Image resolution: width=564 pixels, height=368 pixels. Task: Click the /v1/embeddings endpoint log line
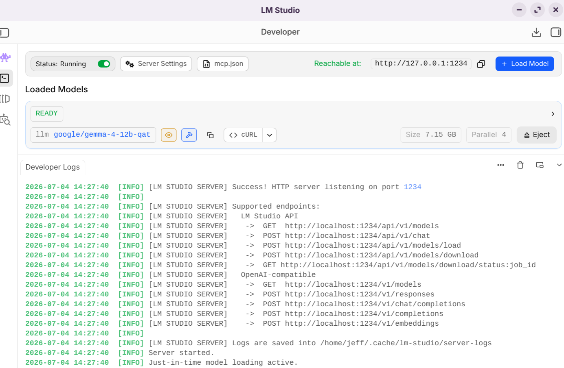tap(232, 324)
